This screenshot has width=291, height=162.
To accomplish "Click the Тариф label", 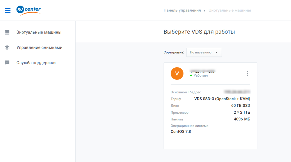I will (x=176, y=99).
